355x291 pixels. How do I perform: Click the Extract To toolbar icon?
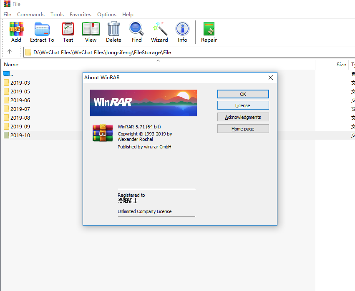pos(42,30)
